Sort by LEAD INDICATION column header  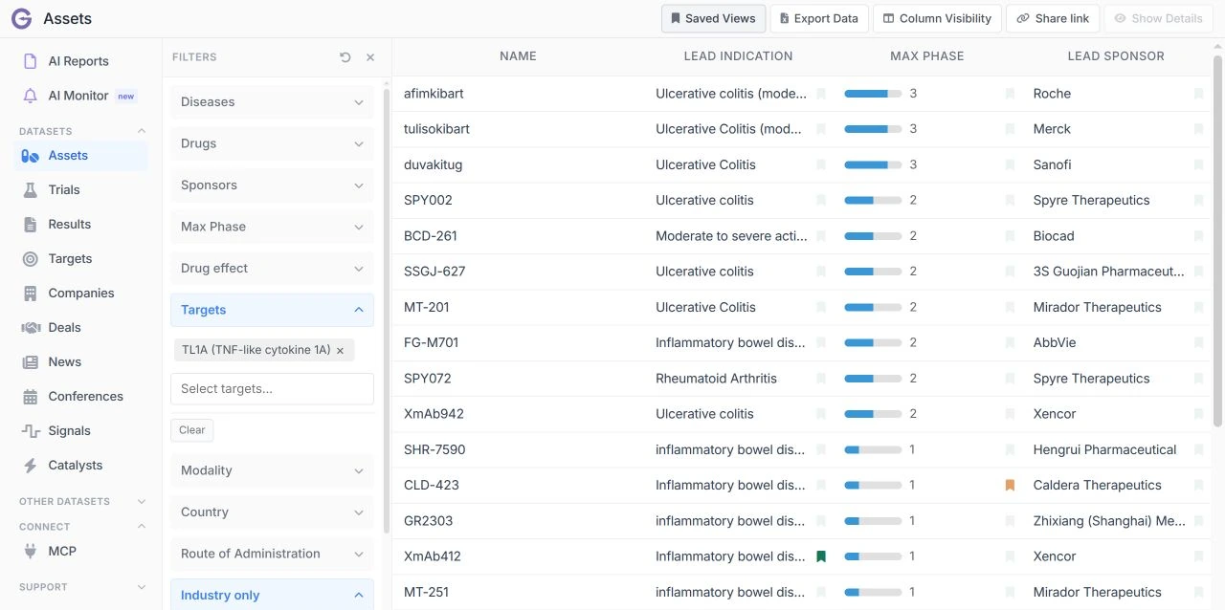[x=738, y=56]
